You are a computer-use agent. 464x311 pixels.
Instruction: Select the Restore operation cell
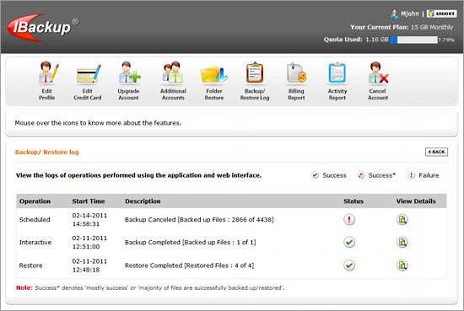click(x=30, y=265)
